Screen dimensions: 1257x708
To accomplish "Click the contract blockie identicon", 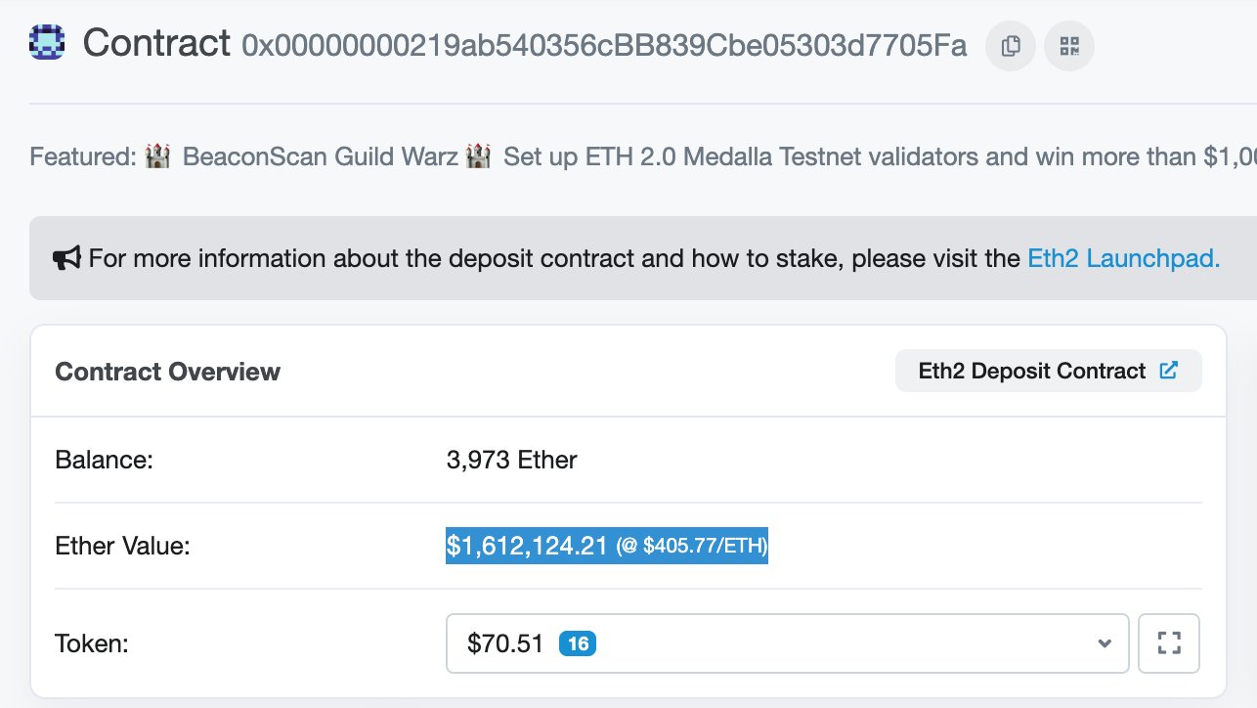I will coord(47,43).
